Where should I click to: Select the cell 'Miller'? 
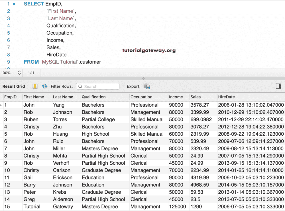coord(59,148)
